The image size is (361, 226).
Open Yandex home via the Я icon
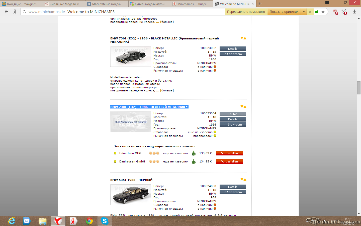[x=15, y=12]
